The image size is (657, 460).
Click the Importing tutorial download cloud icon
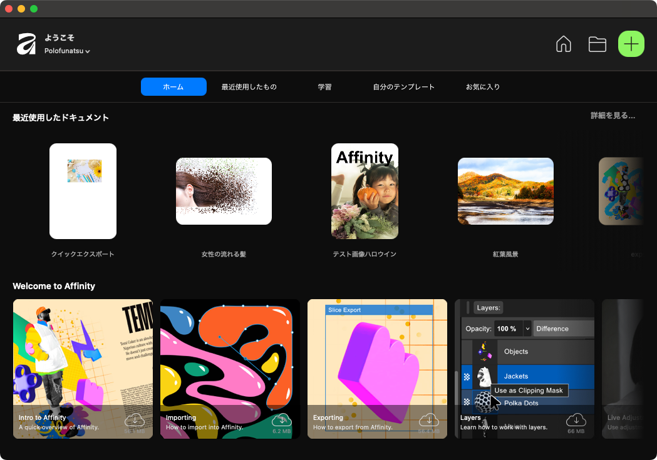282,420
